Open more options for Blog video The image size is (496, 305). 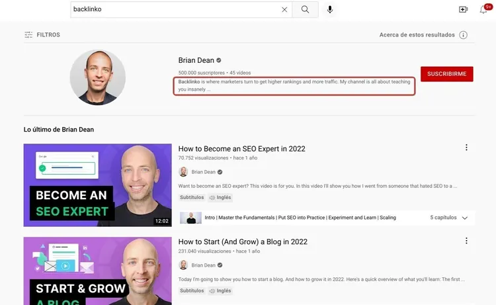pyautogui.click(x=466, y=241)
